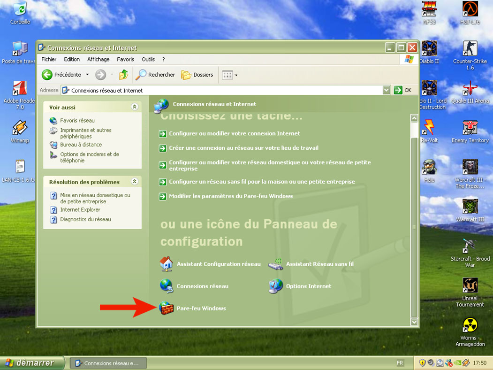Image resolution: width=493 pixels, height=370 pixels.
Task: Collapse the Voir aussi panel
Action: pos(135,107)
